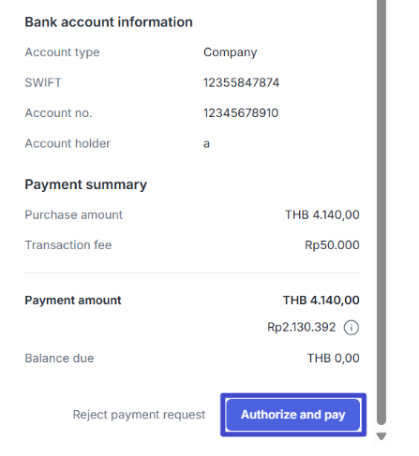
Task: Click the Bank account information heading
Action: point(109,22)
